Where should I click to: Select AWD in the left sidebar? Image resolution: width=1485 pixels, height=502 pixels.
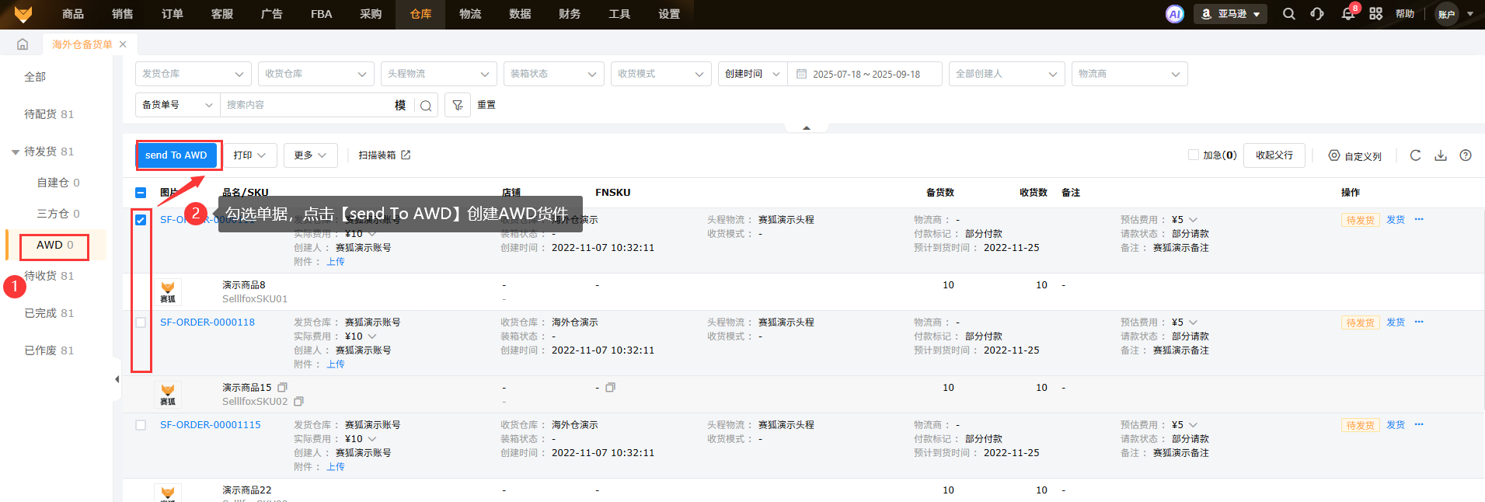click(x=54, y=246)
